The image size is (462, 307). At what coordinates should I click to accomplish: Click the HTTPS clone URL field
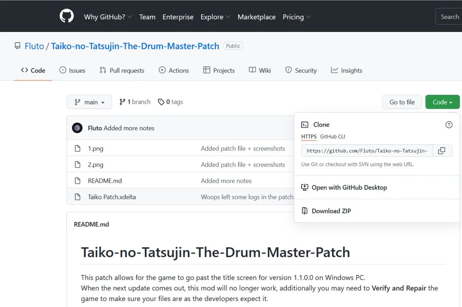(367, 151)
